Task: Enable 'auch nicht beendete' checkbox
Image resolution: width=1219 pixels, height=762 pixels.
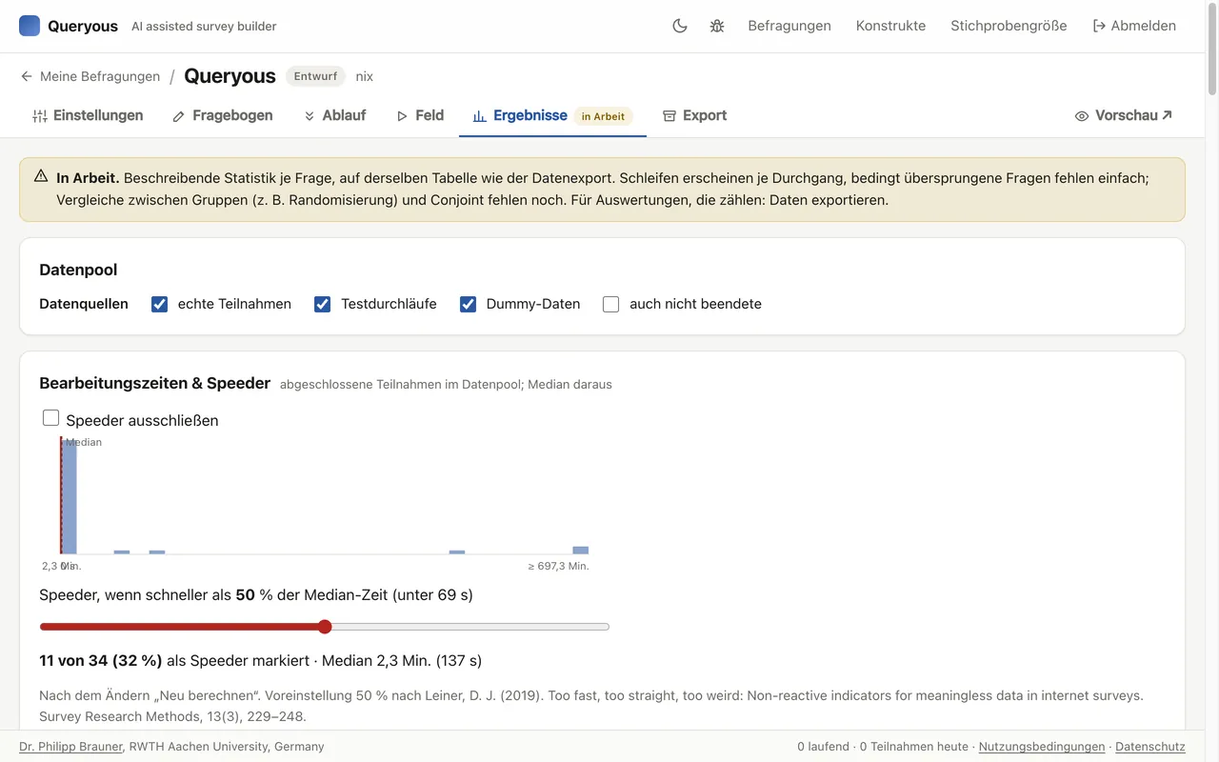Action: pos(611,304)
